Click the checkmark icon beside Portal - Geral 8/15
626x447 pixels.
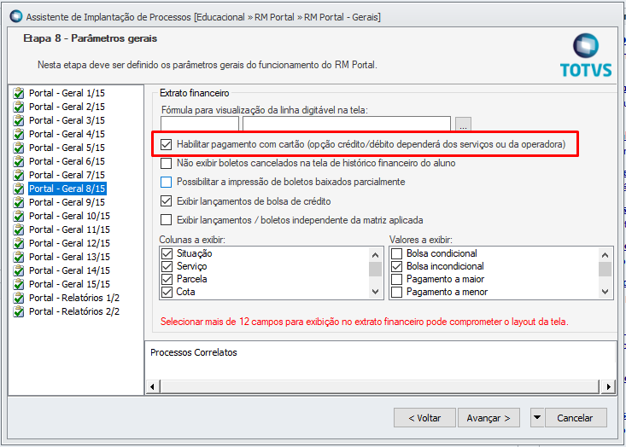[19, 189]
